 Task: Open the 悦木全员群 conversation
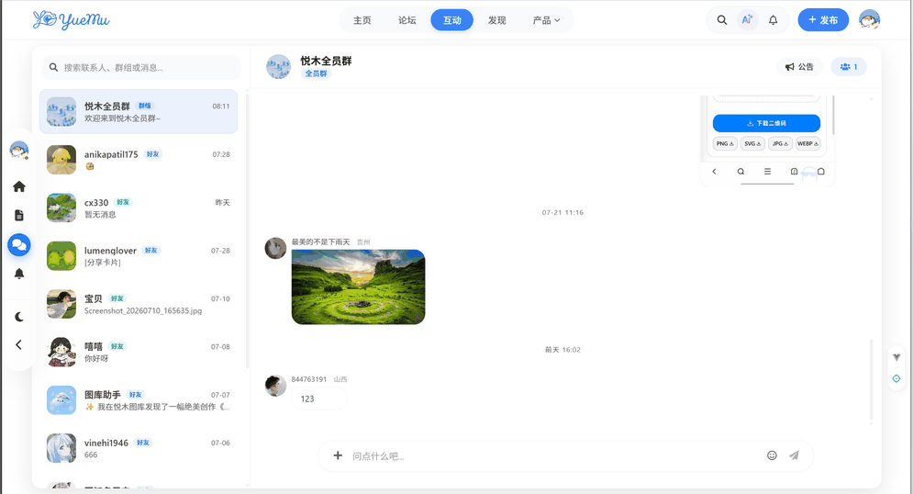coord(139,112)
